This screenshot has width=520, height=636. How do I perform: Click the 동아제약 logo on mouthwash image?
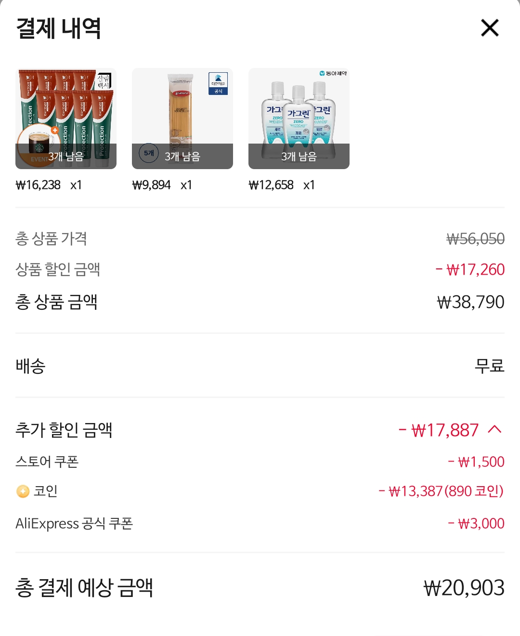coord(333,73)
